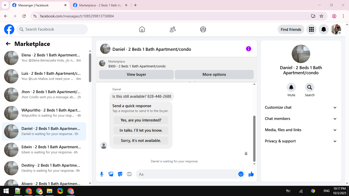
Task: Click the chat messages scrollbar thumb
Action: point(254,138)
